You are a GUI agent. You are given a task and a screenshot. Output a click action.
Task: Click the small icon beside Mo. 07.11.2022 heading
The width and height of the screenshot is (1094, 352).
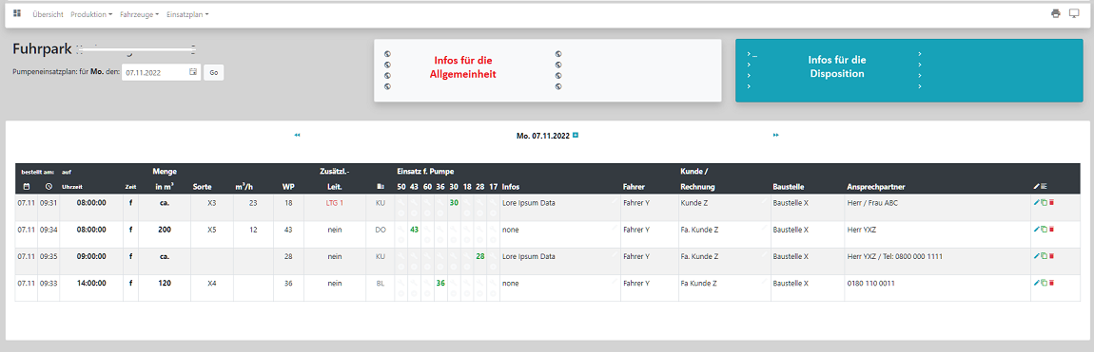[576, 135]
